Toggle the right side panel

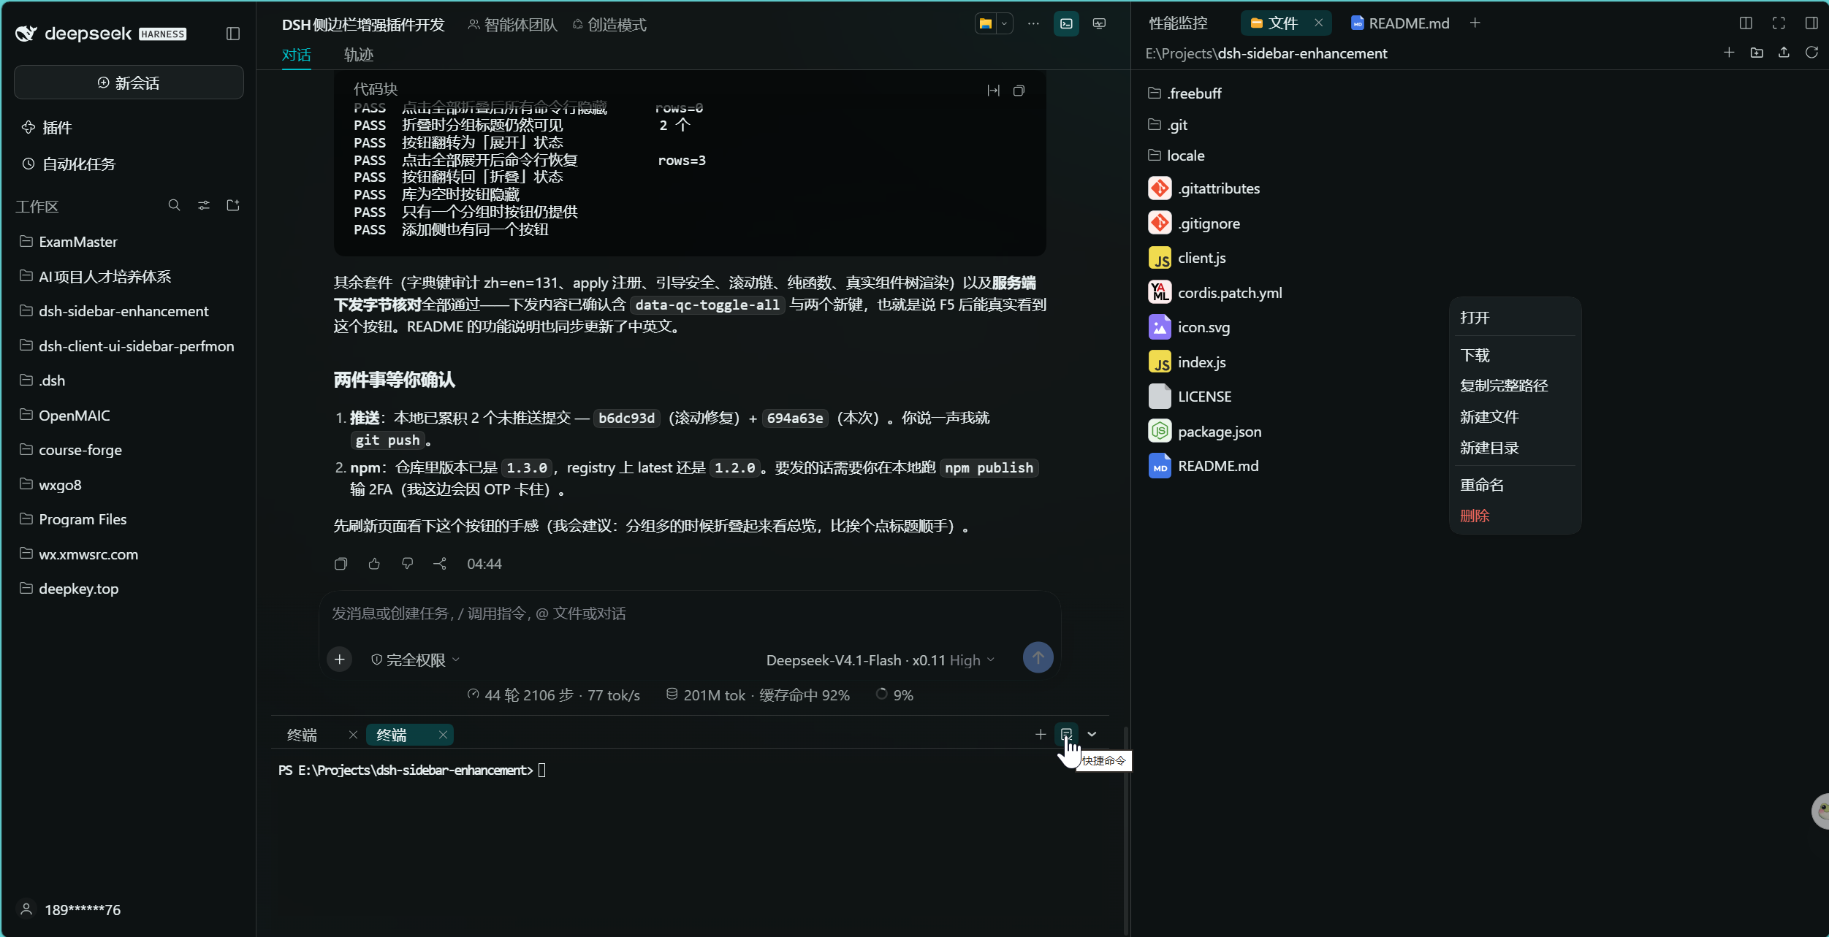pos(1811,23)
